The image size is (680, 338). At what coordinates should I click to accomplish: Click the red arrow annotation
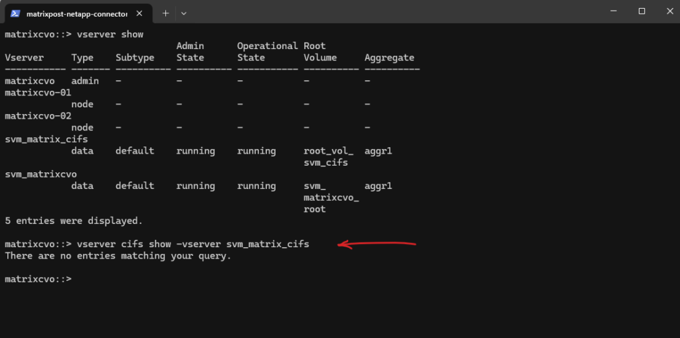click(x=377, y=245)
